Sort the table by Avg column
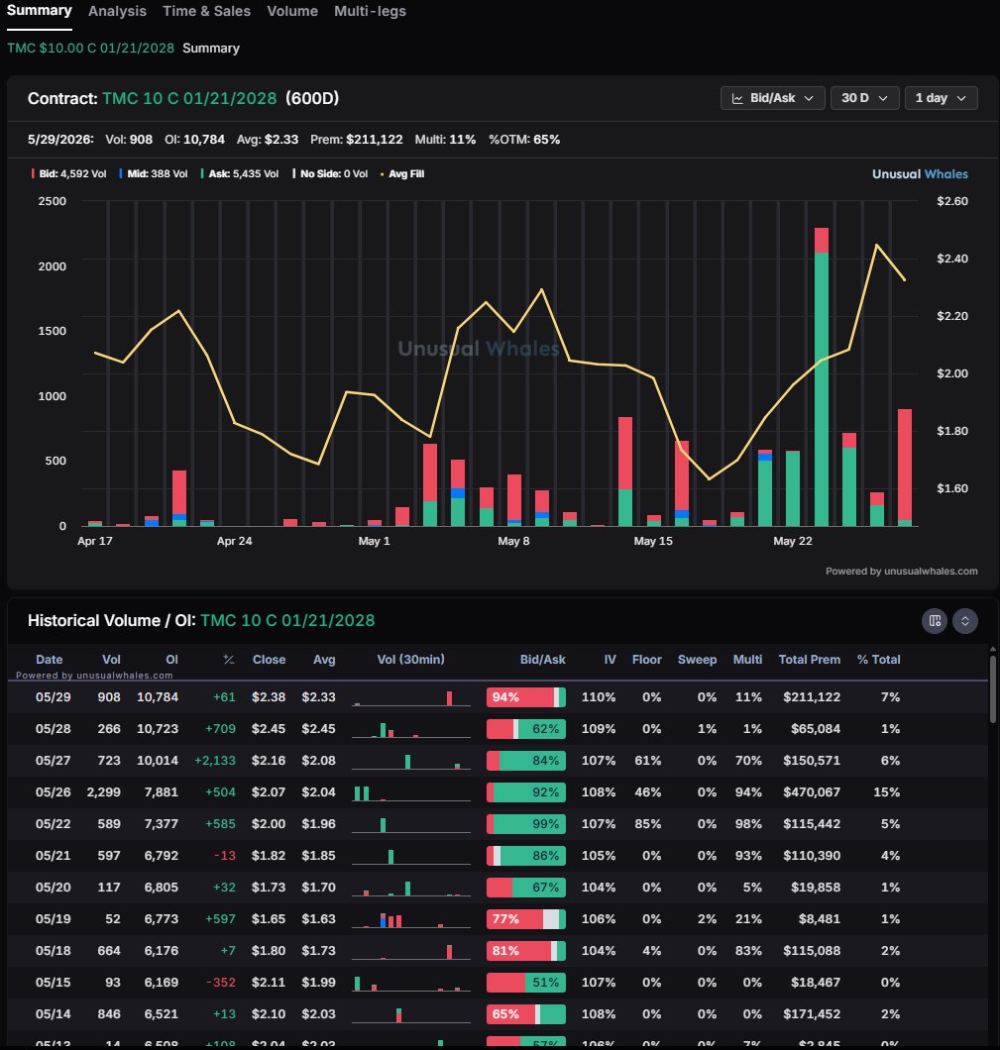The width and height of the screenshot is (1000, 1050). point(324,660)
